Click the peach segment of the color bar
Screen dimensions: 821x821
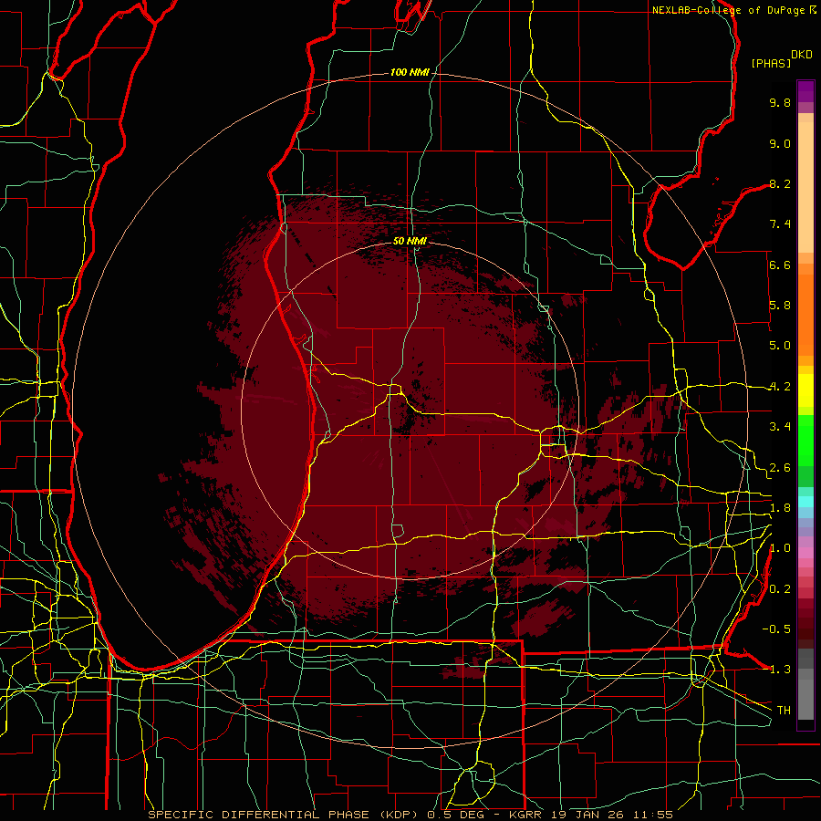[805, 187]
